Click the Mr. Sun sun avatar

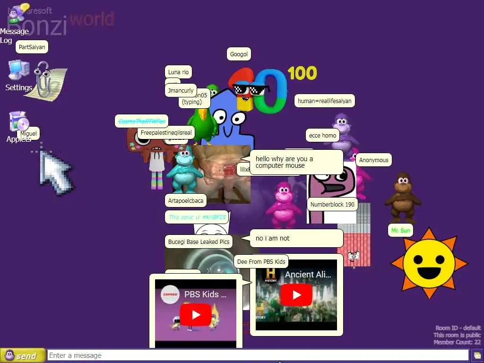(x=429, y=263)
